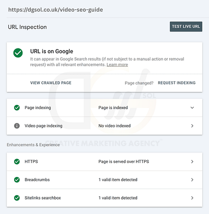209x214 pixels.
Task: Open Sitelinks searchbox details via right chevron
Action: [192, 198]
